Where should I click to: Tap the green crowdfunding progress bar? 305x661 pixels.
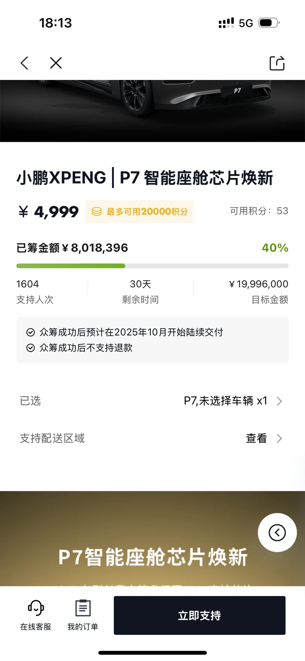click(x=152, y=266)
